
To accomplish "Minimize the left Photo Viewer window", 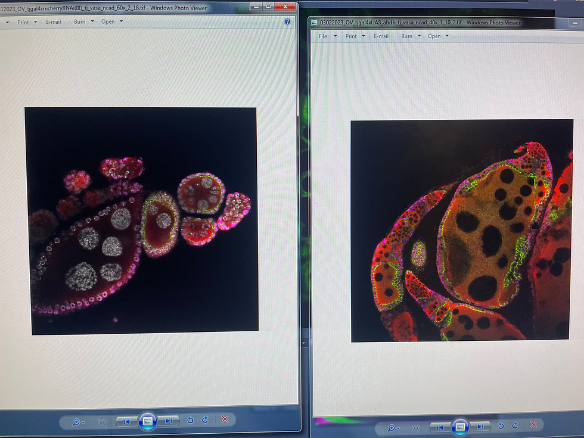I will pos(256,7).
